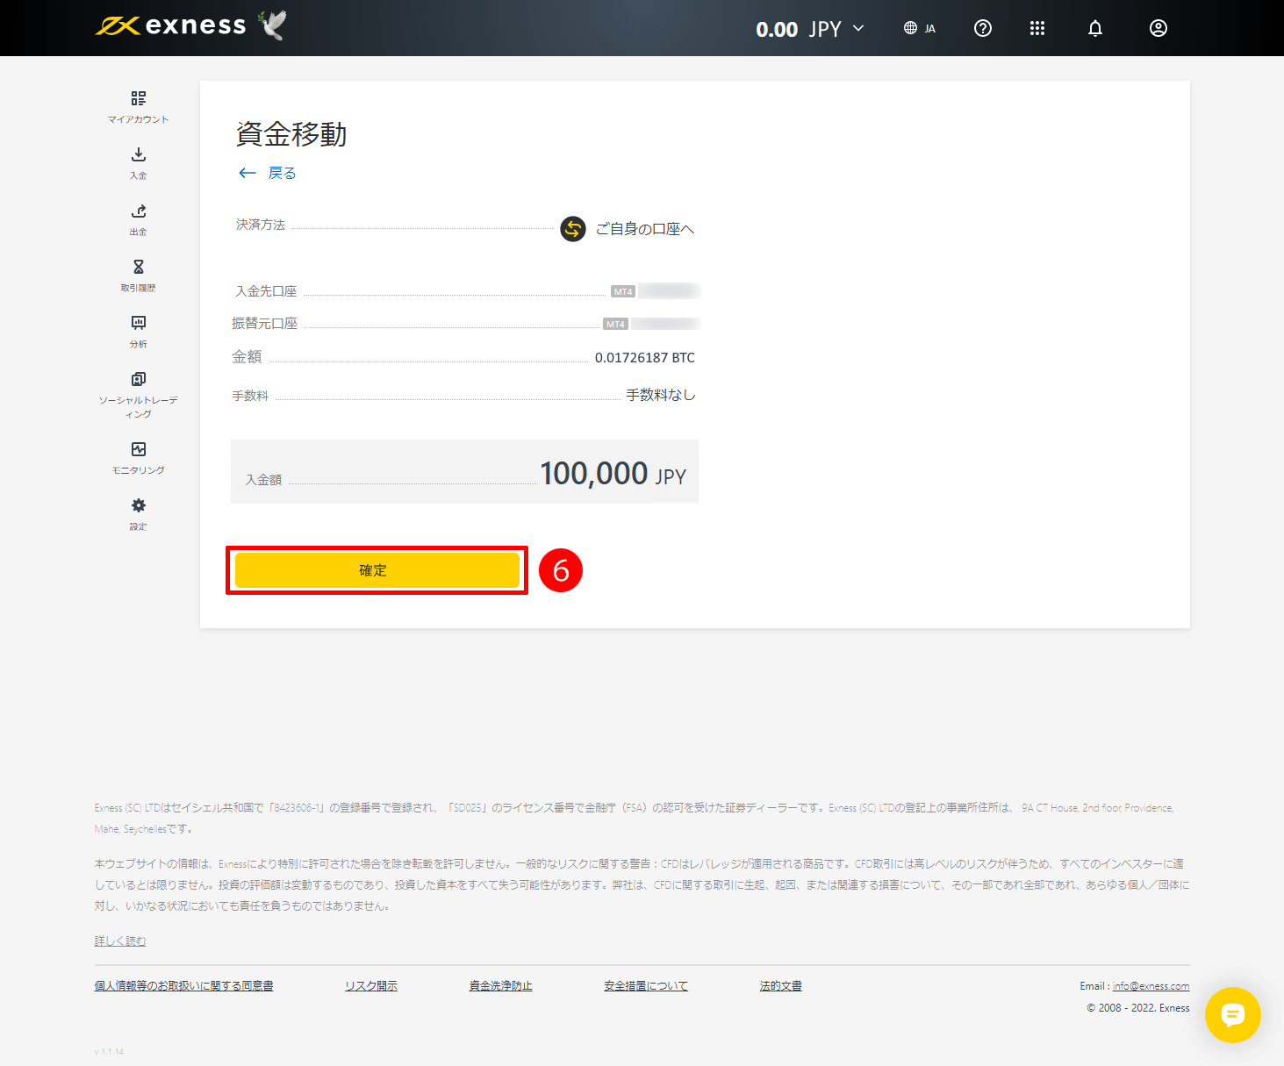Open the マイアカウント sidebar icon
Image resolution: width=1284 pixels, height=1066 pixels.
click(138, 105)
